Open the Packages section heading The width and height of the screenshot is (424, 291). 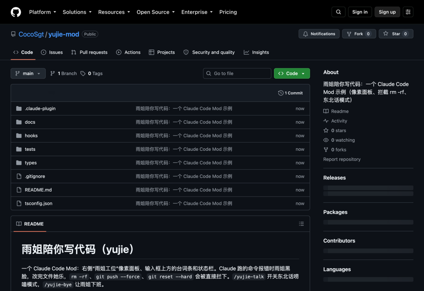coord(335,212)
